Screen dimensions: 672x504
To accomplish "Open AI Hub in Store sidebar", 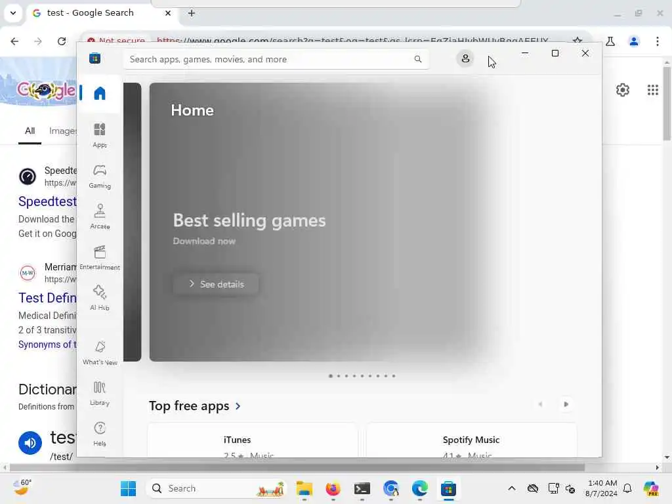I will click(100, 298).
